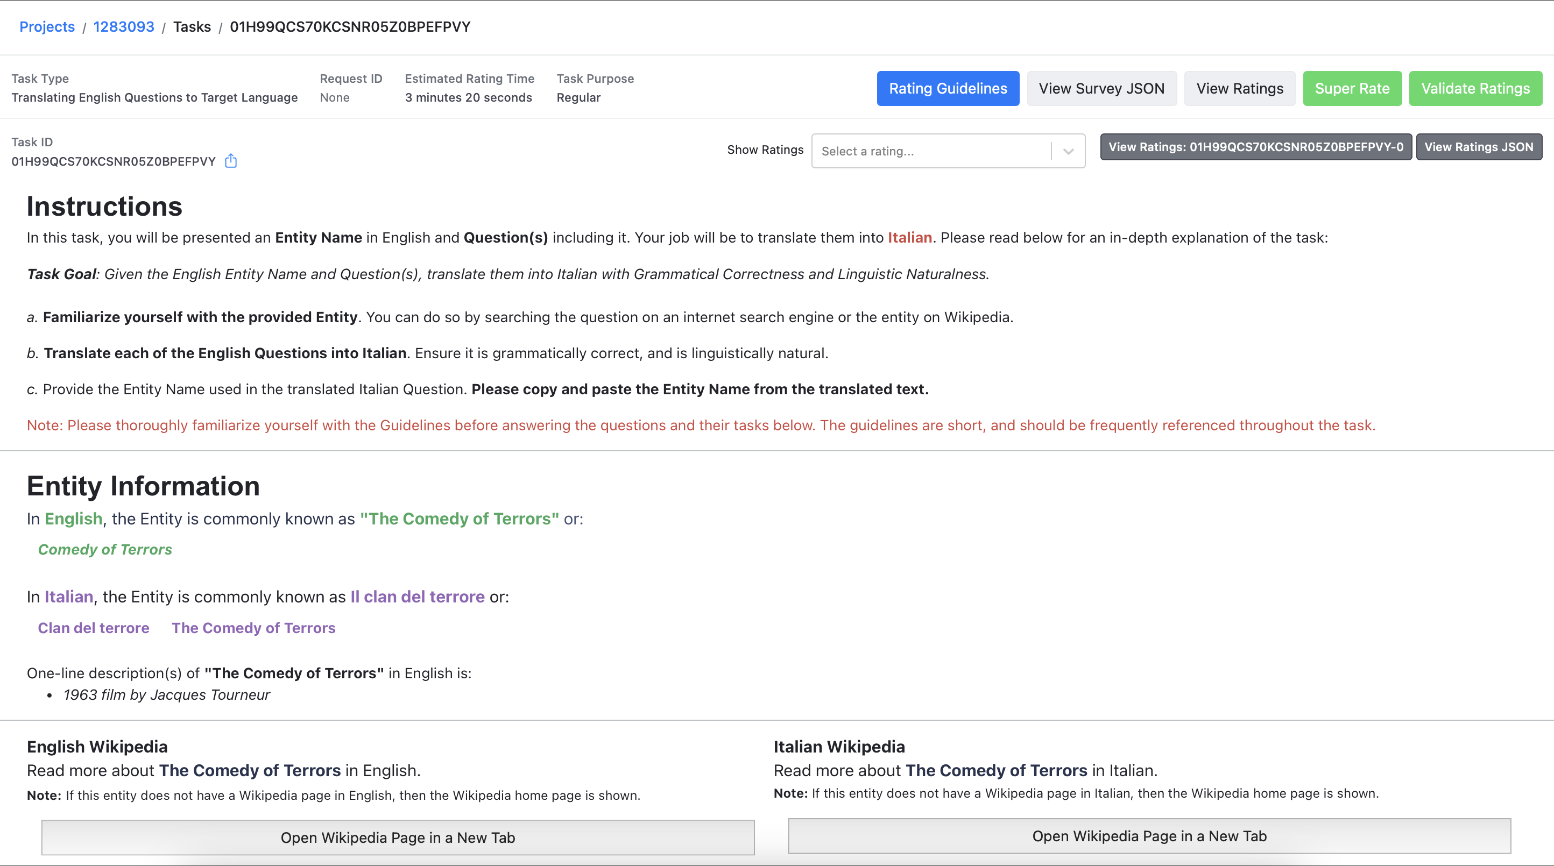This screenshot has width=1554, height=866.
Task: Click the View Ratings JSON button
Action: (x=1478, y=147)
